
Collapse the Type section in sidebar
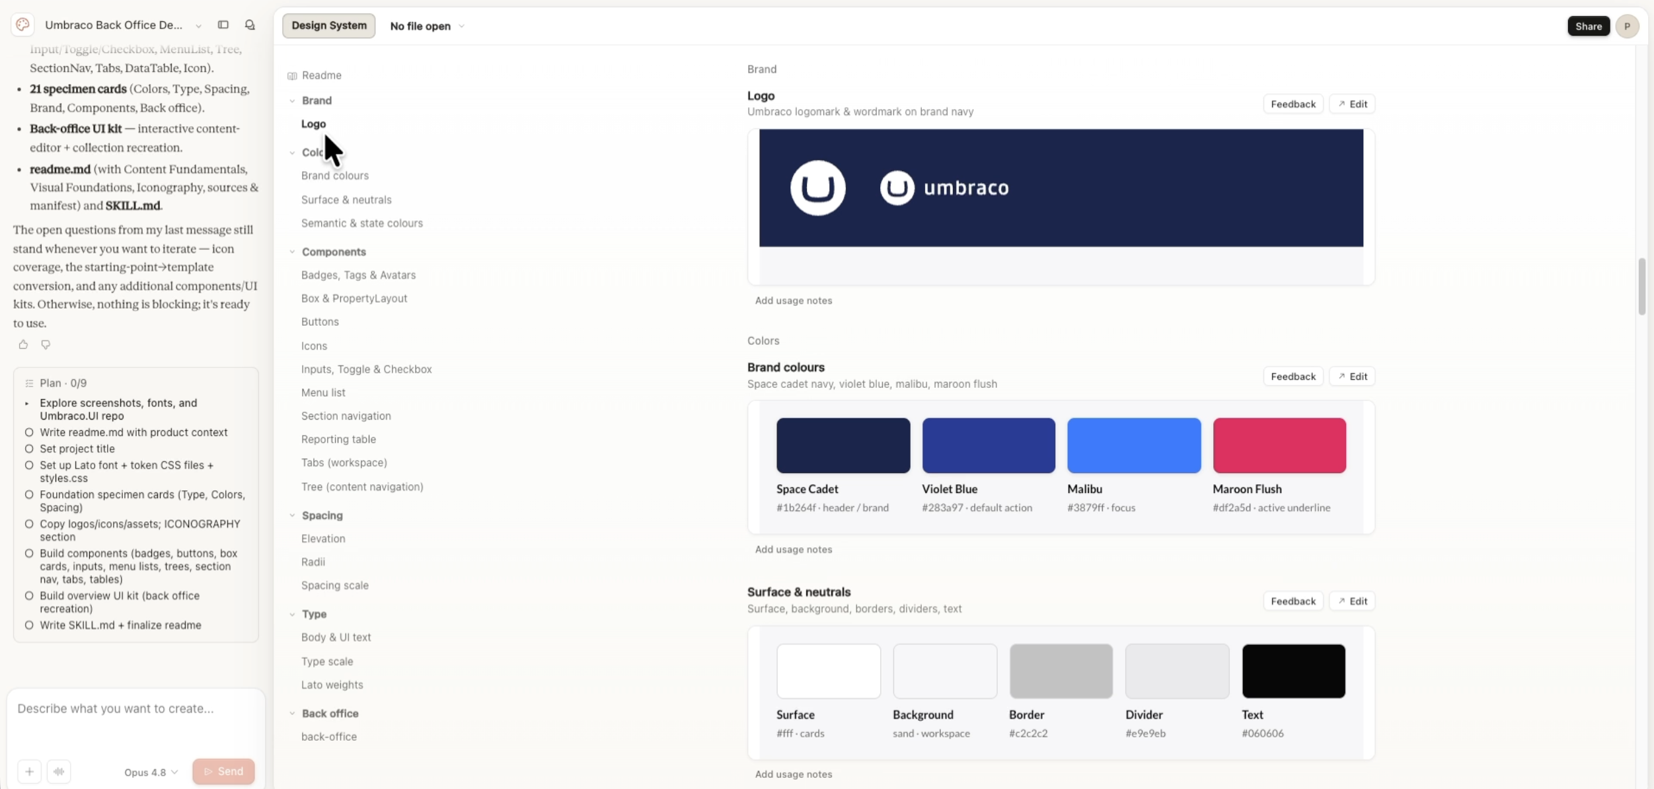(x=292, y=614)
